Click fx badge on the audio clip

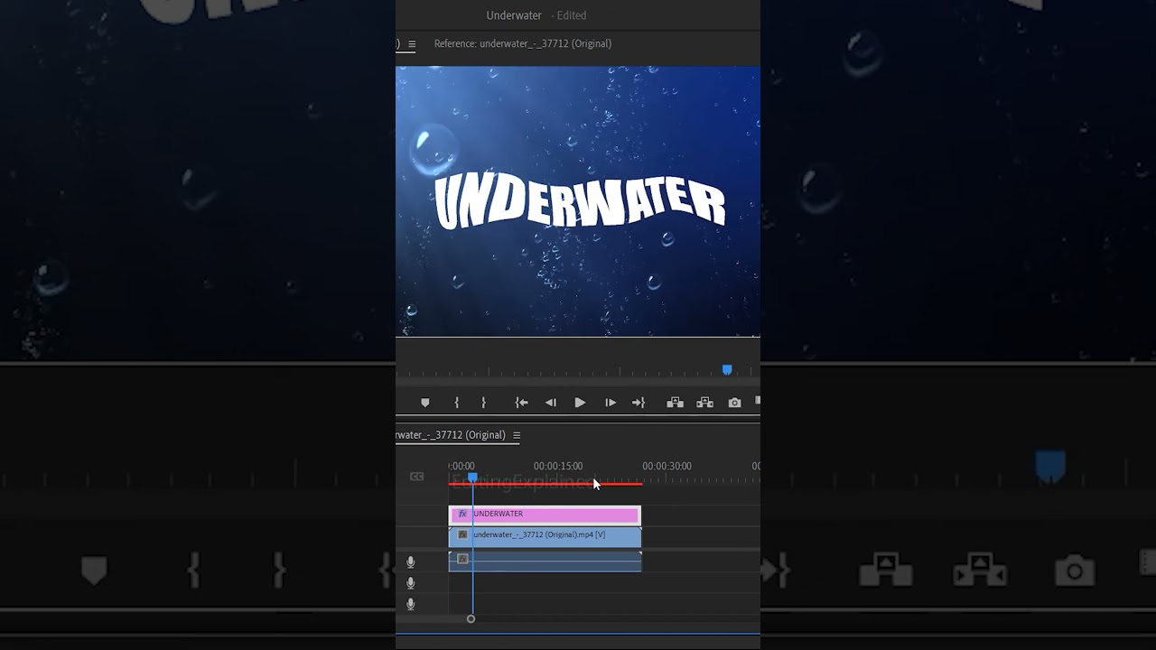tap(463, 559)
